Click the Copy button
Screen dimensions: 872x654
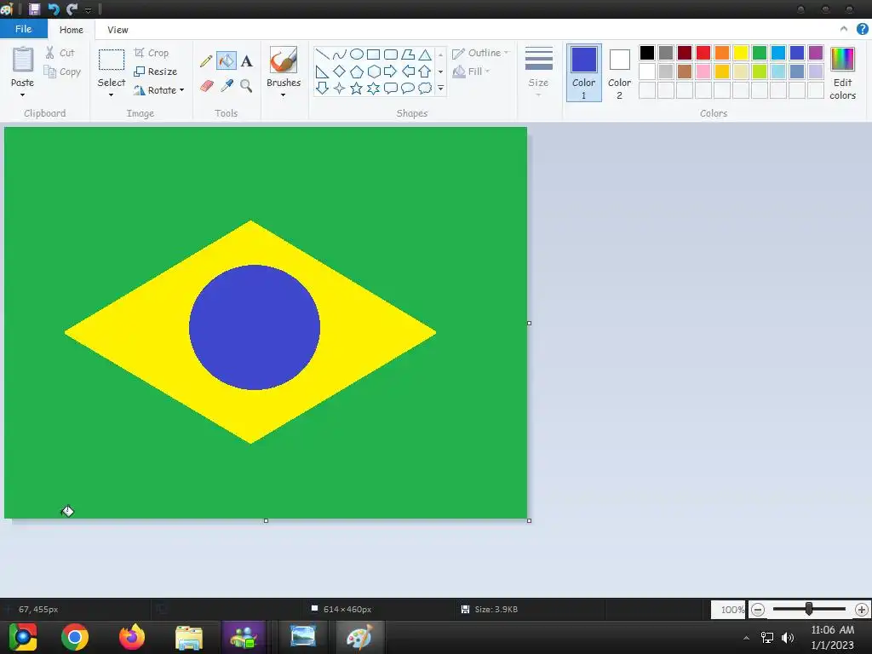62,72
